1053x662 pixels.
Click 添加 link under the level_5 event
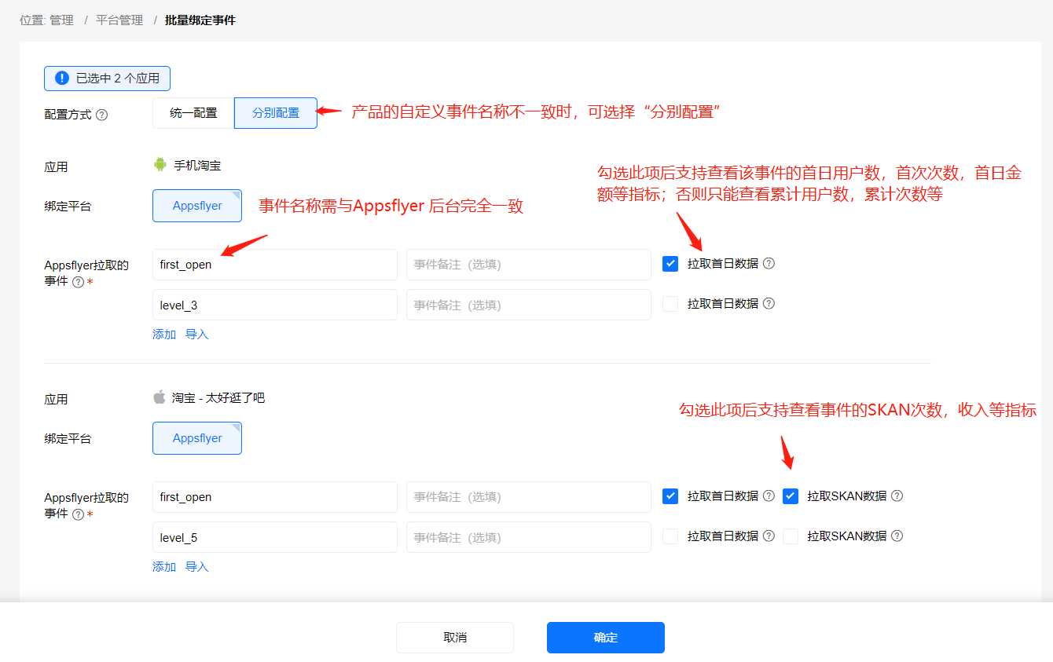(x=164, y=567)
